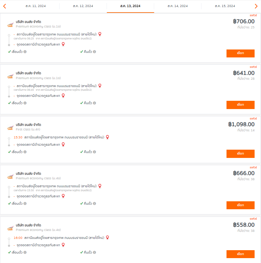This screenshot has width=261, height=263.
Task: Show เลื่อนตั๋ว info icon on ฿706.00 trip
Action: coord(25,52)
